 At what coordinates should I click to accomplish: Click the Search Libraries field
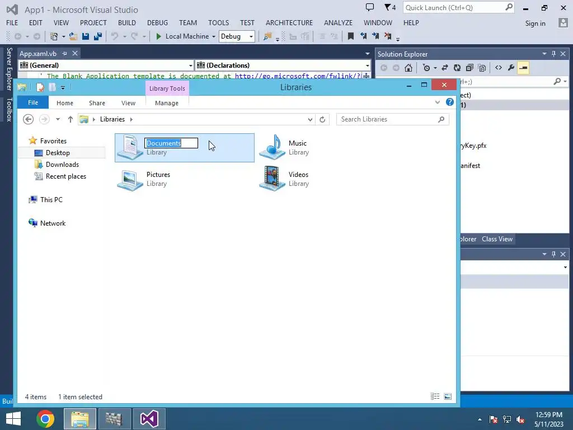(392, 119)
